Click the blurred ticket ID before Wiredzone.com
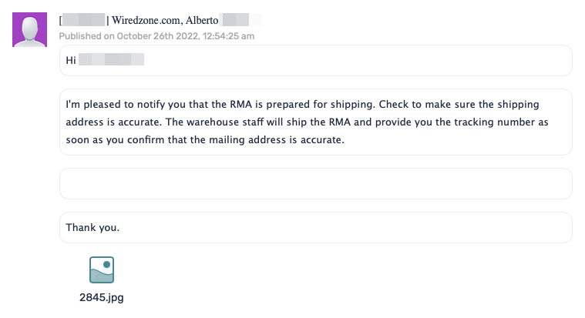The width and height of the screenshot is (585, 318). click(x=83, y=20)
